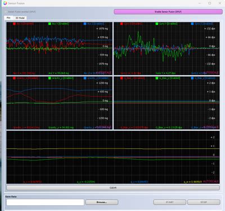Clear all plots with the CLEAR button
This screenshot has height=211, width=225.
pyautogui.click(x=113, y=188)
